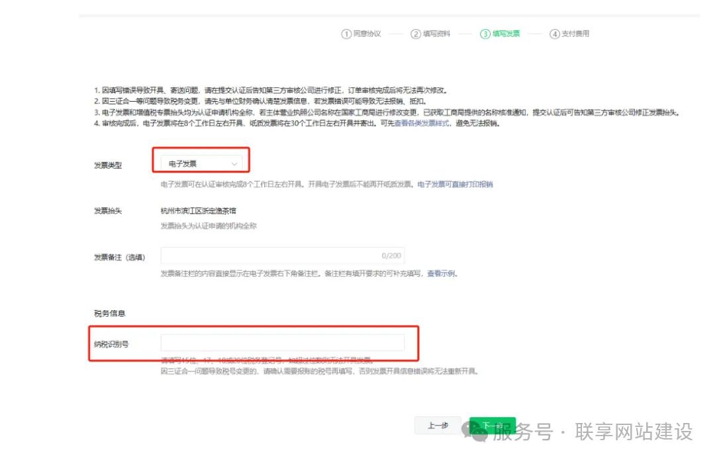Viewport: 715px width, 460px height.
Task: Select the active 填写发票 step label
Action: [506, 34]
